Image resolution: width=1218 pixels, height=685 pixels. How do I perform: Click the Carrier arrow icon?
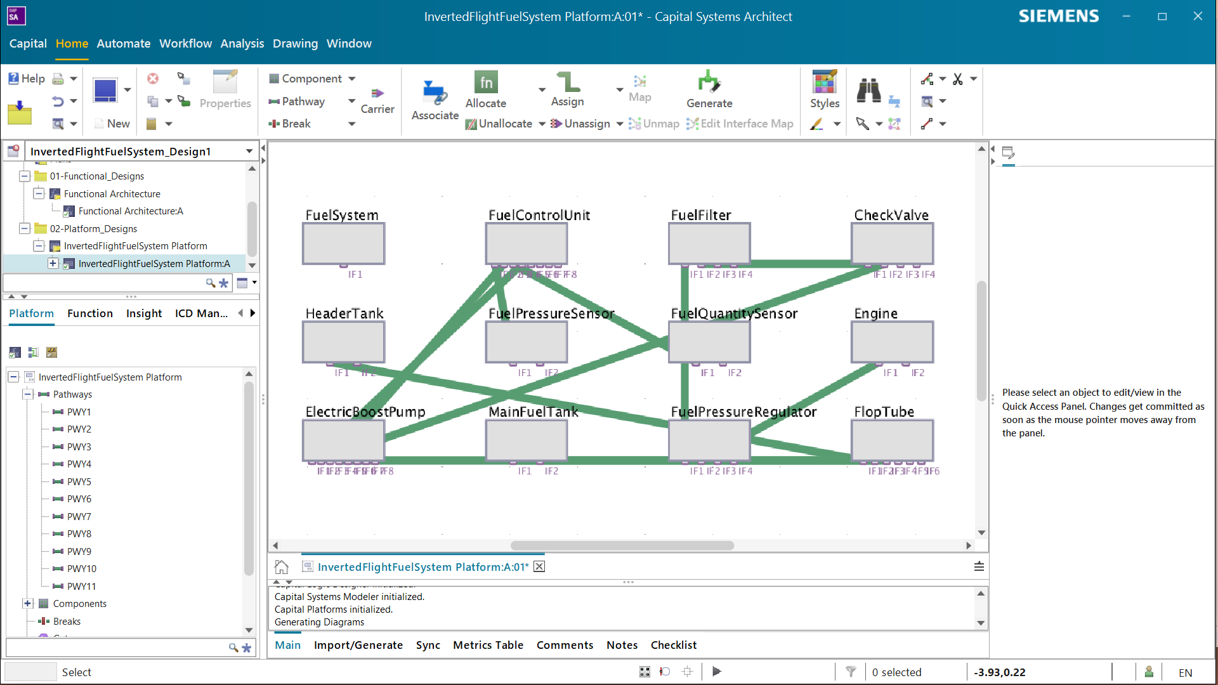coord(377,93)
